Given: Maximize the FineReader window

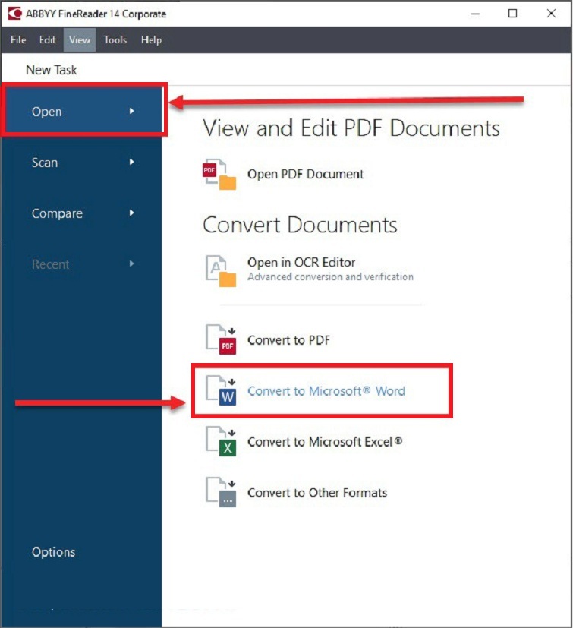Looking at the screenshot, I should [513, 14].
